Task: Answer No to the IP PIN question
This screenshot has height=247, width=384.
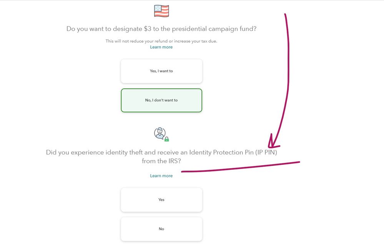Action: 161,229
